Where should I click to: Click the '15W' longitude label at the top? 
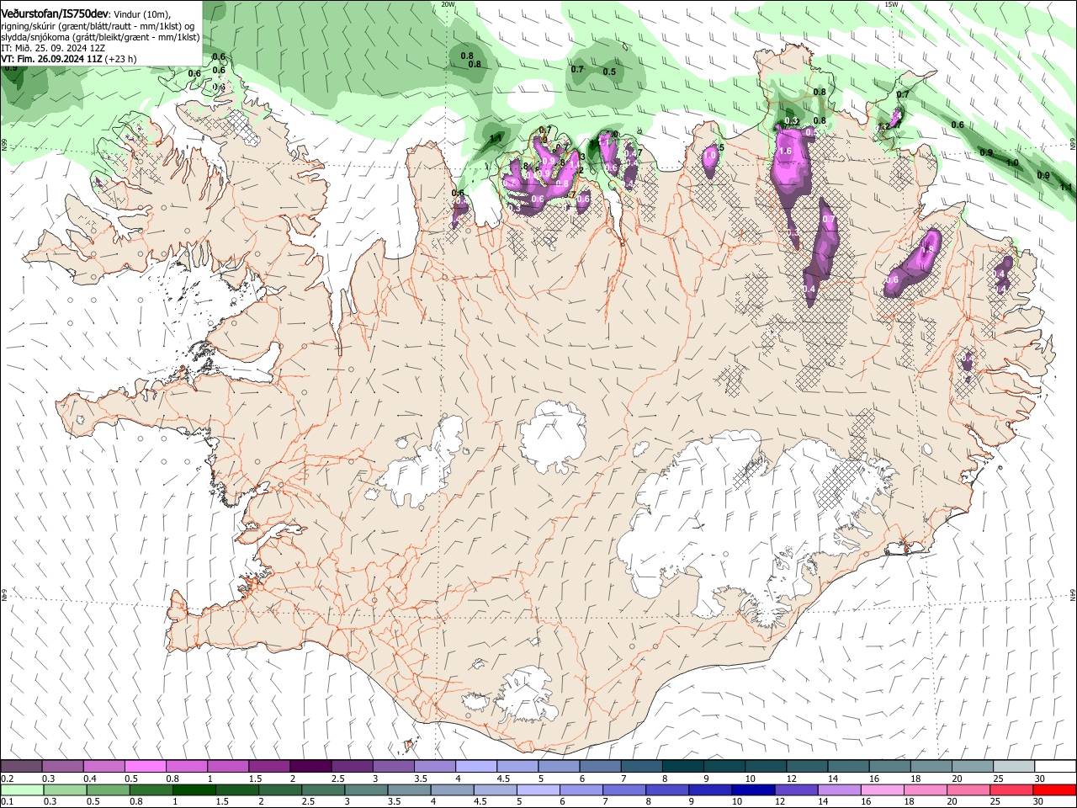coord(891,4)
